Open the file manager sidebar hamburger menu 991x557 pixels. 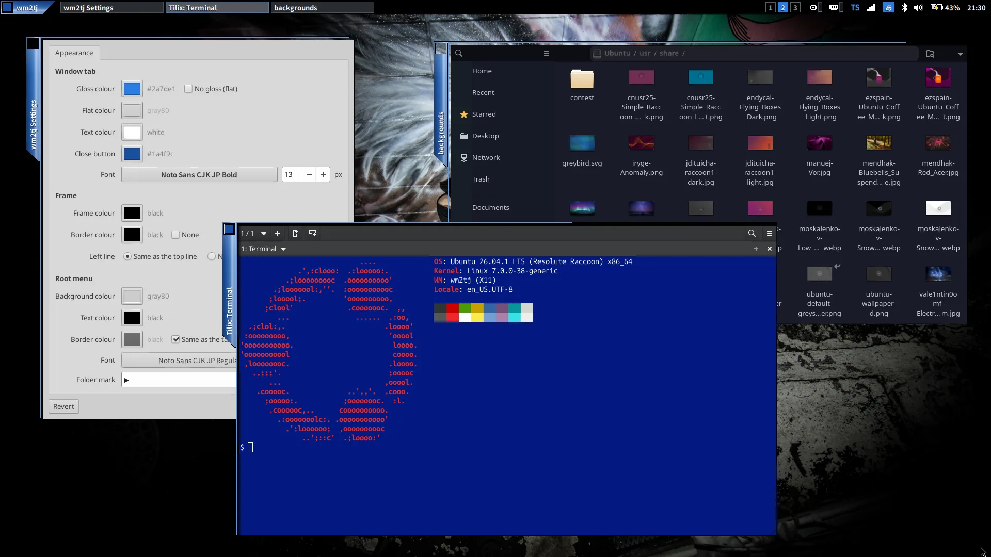[x=547, y=53]
